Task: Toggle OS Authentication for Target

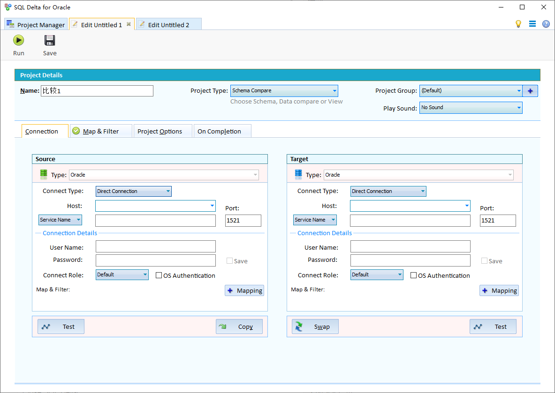Action: tap(413, 275)
